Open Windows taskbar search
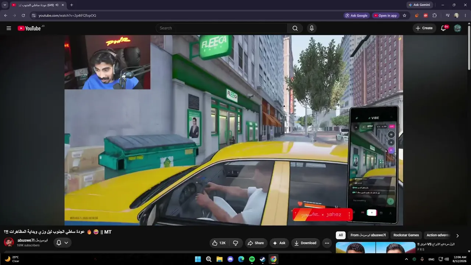Viewport: 471px width, 265px height. coord(209,259)
